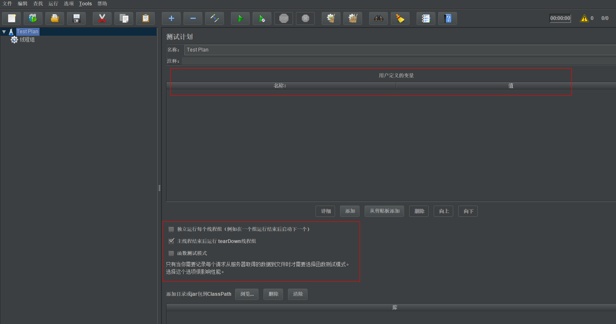
Task: Click the 名称 column header
Action: pos(281,86)
